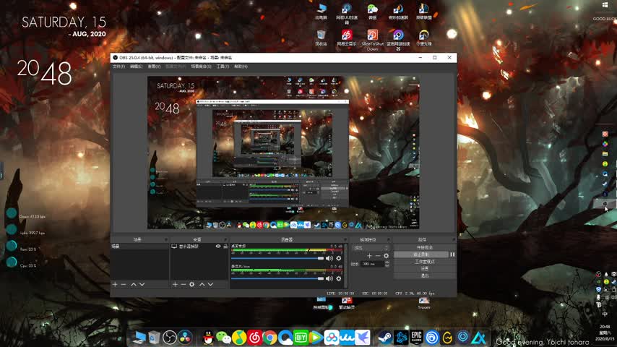Open the Scene Collection menu in OBS

pyautogui.click(x=201, y=67)
